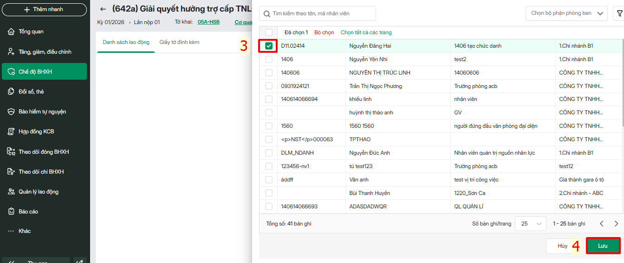Open Hợp đồng KCB menu item
This screenshot has width=624, height=263.
(44, 131)
